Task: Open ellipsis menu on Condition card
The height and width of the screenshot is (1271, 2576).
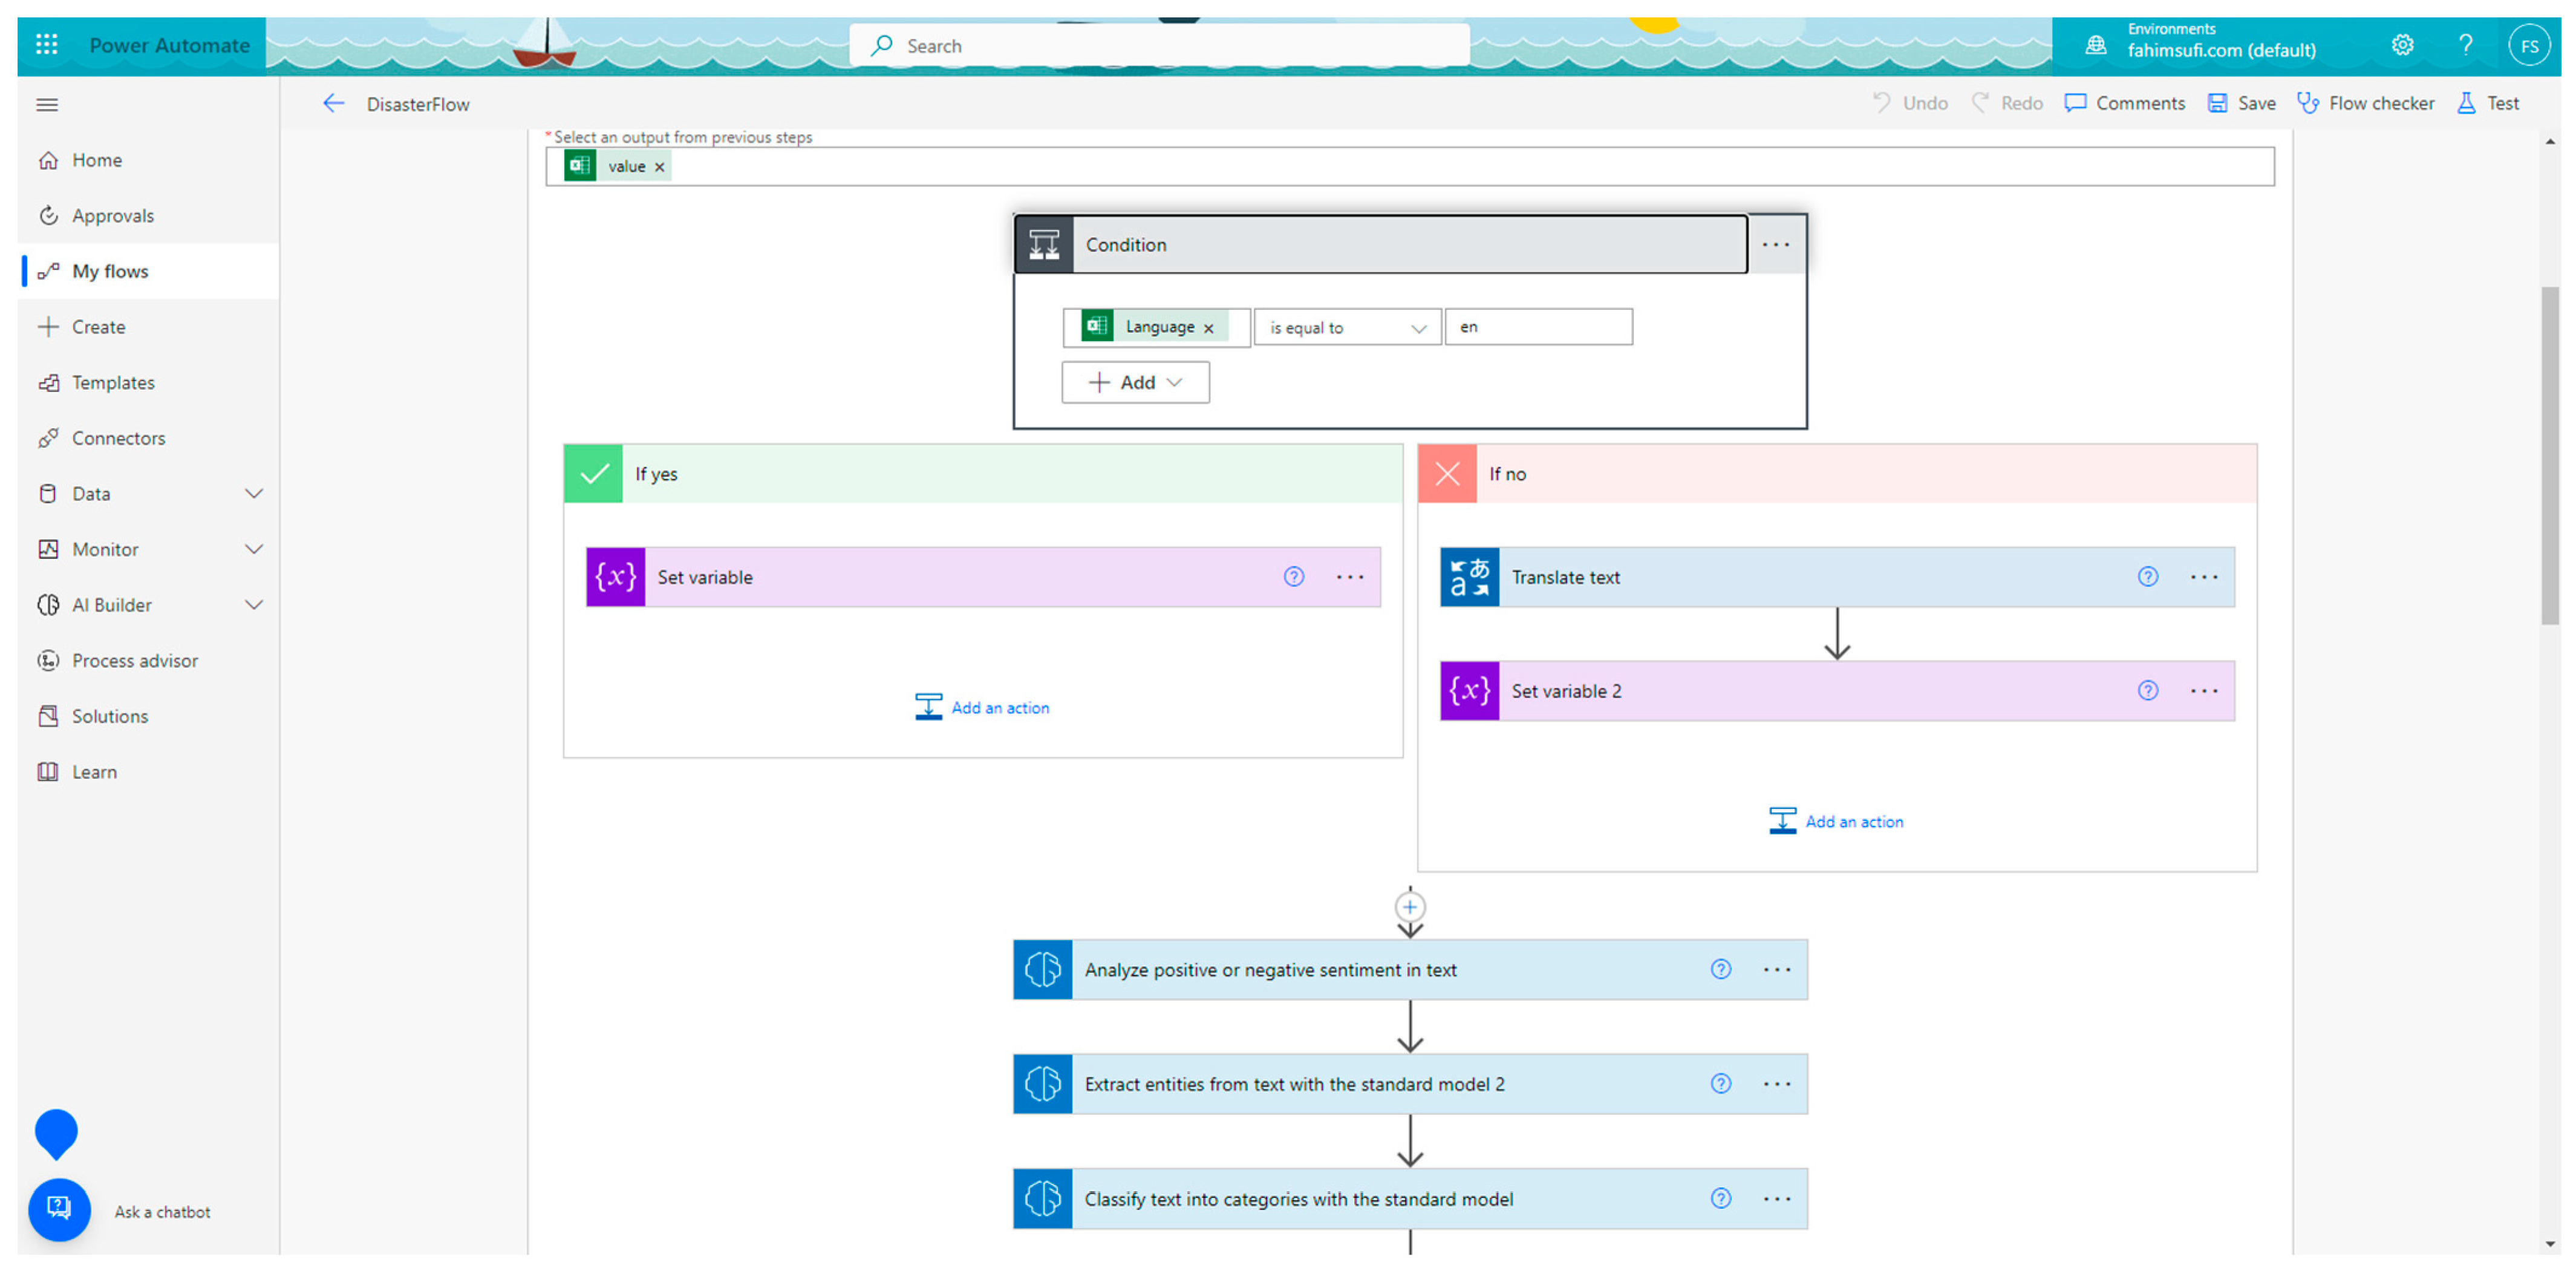Action: click(1775, 245)
